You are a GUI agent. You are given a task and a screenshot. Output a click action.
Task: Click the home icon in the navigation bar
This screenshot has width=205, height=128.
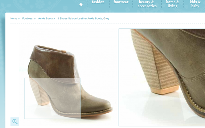pyautogui.click(x=81, y=4)
